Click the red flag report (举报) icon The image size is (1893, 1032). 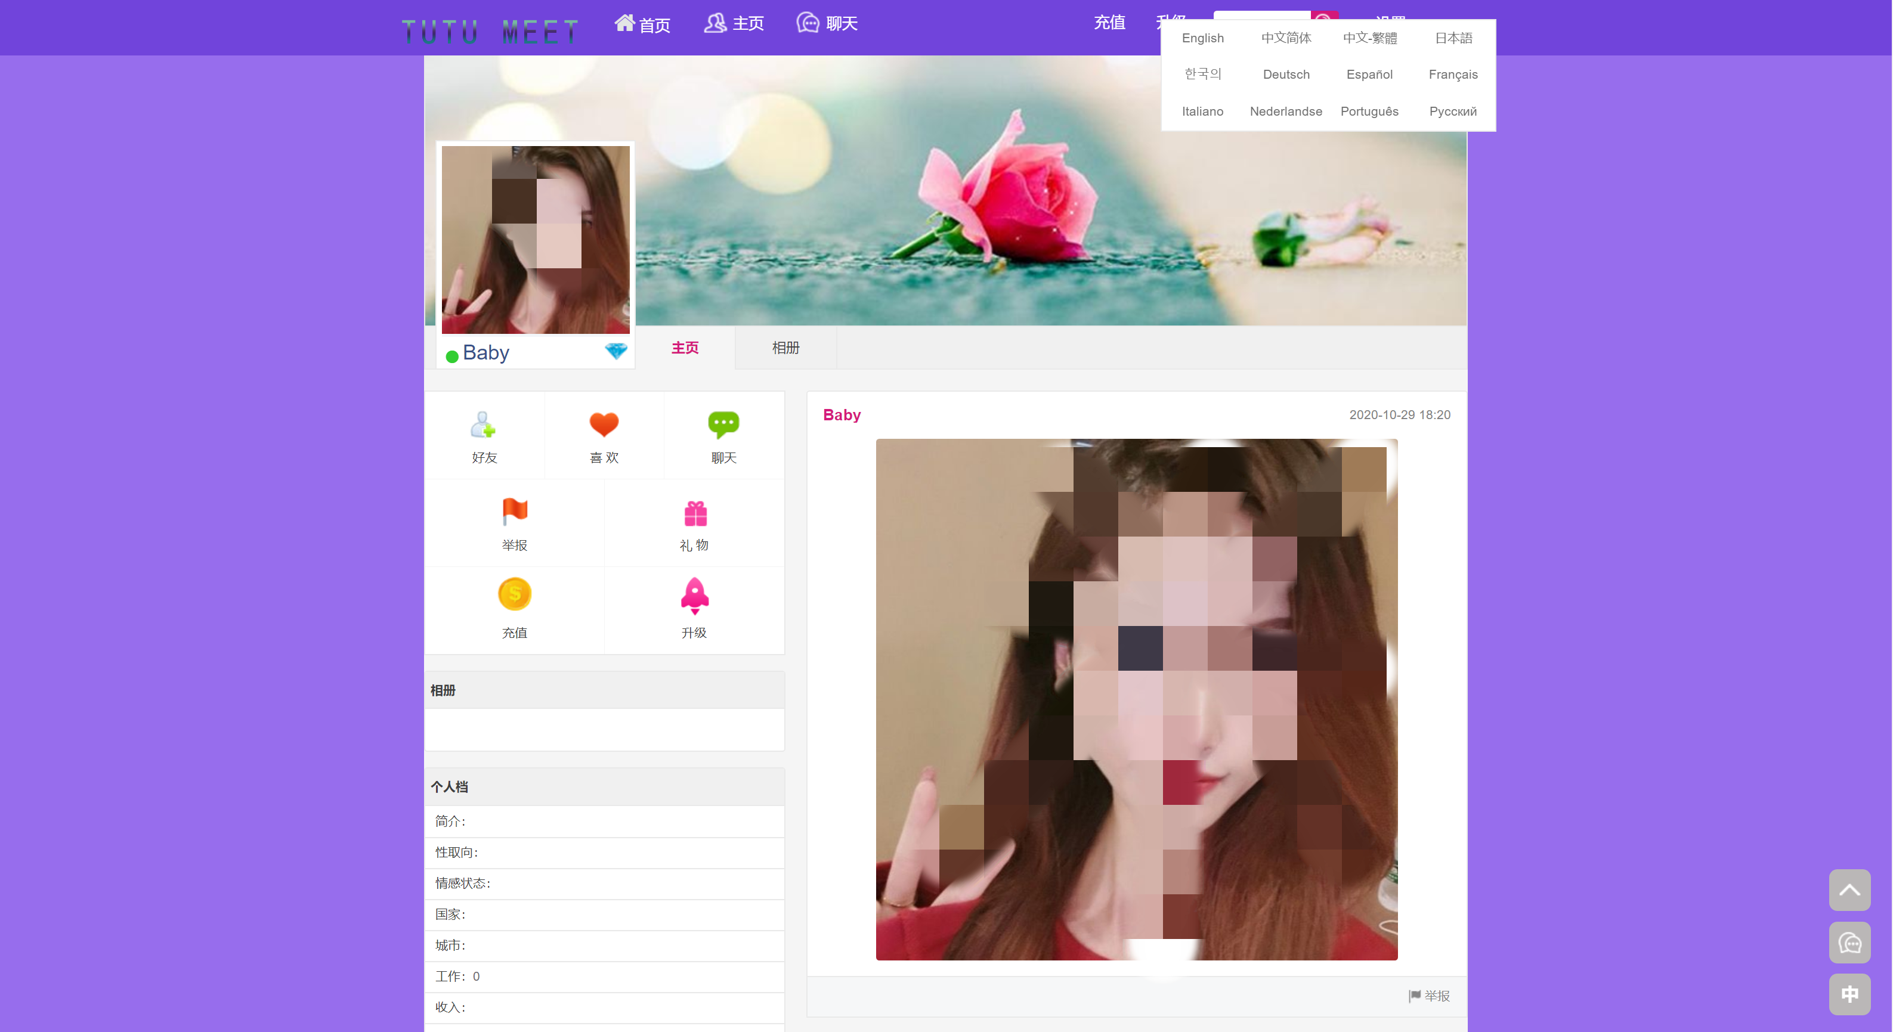pos(514,512)
